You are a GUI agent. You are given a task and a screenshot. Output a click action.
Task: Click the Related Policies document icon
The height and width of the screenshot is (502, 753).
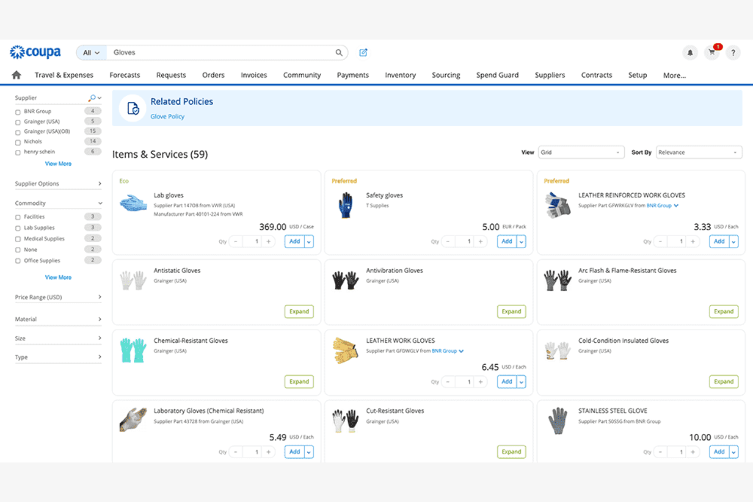(x=133, y=108)
